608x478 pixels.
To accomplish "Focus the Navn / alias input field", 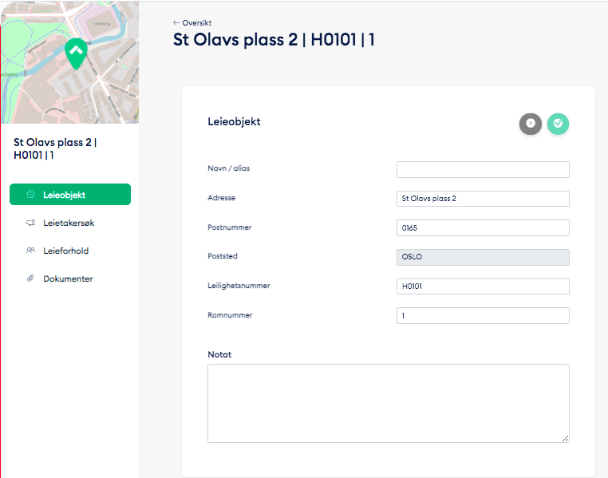I will click(x=483, y=169).
